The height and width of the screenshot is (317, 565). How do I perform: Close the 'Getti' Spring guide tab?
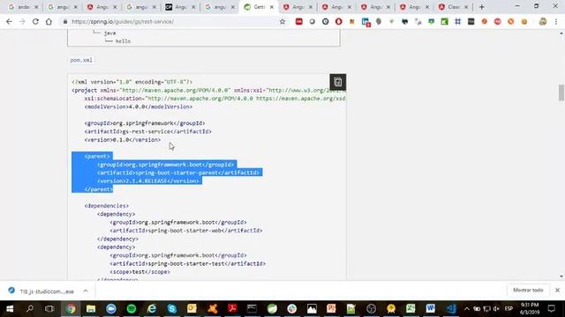(272, 7)
